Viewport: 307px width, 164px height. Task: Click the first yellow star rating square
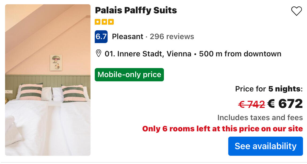97,22
